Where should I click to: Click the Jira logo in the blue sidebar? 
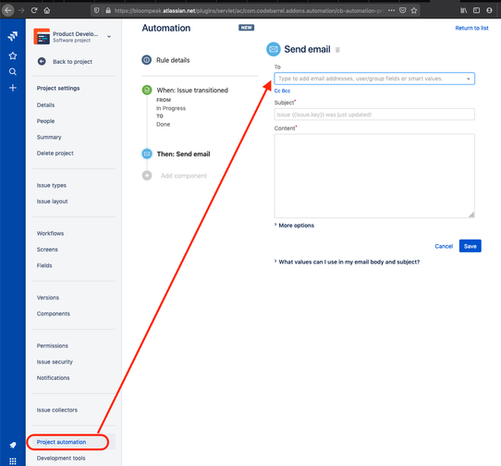13,36
